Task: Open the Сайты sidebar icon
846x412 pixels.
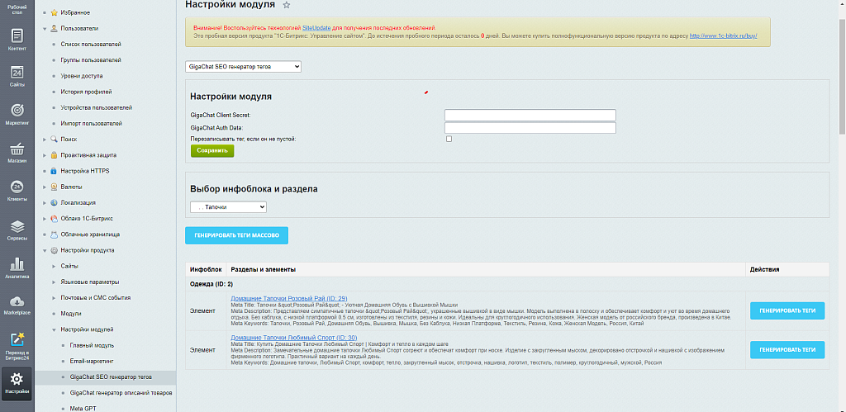Action: click(x=17, y=76)
